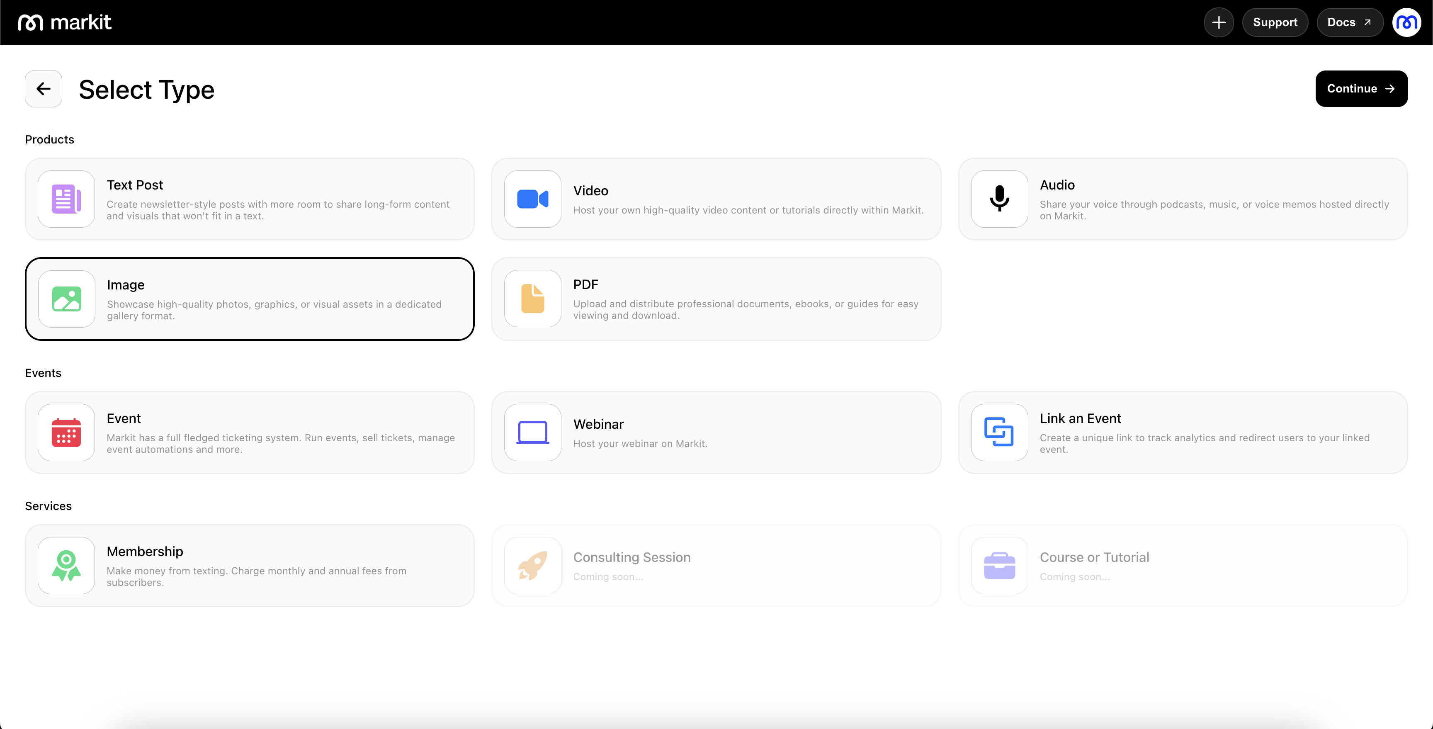Open the profile avatar menu
The height and width of the screenshot is (729, 1433).
(x=1406, y=22)
